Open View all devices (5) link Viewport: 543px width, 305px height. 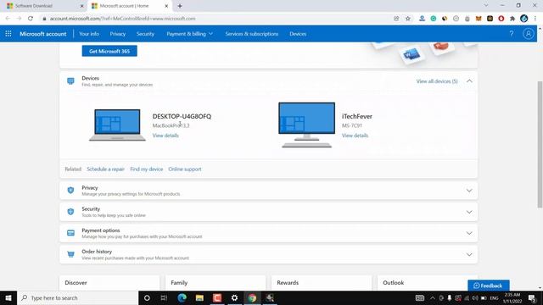[x=437, y=81]
